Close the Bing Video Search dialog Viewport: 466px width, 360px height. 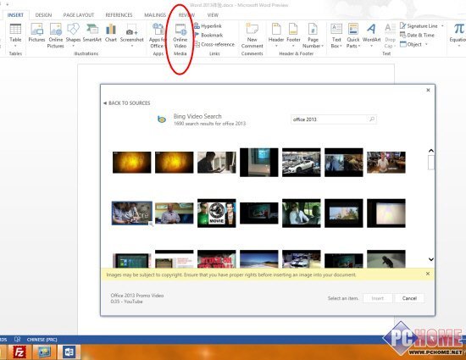[x=428, y=90]
